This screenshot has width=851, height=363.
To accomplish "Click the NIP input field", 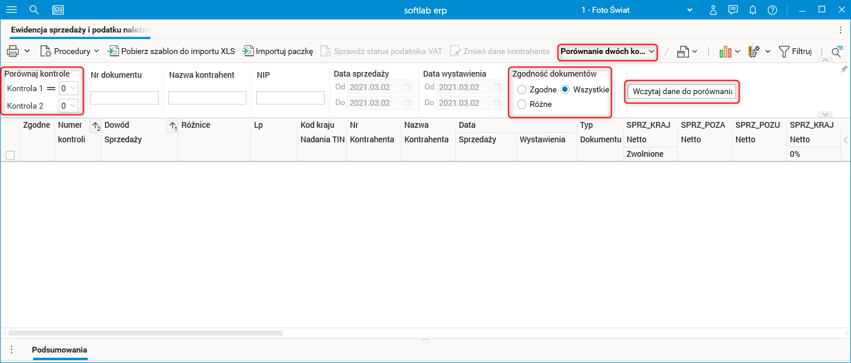I will coord(290,98).
